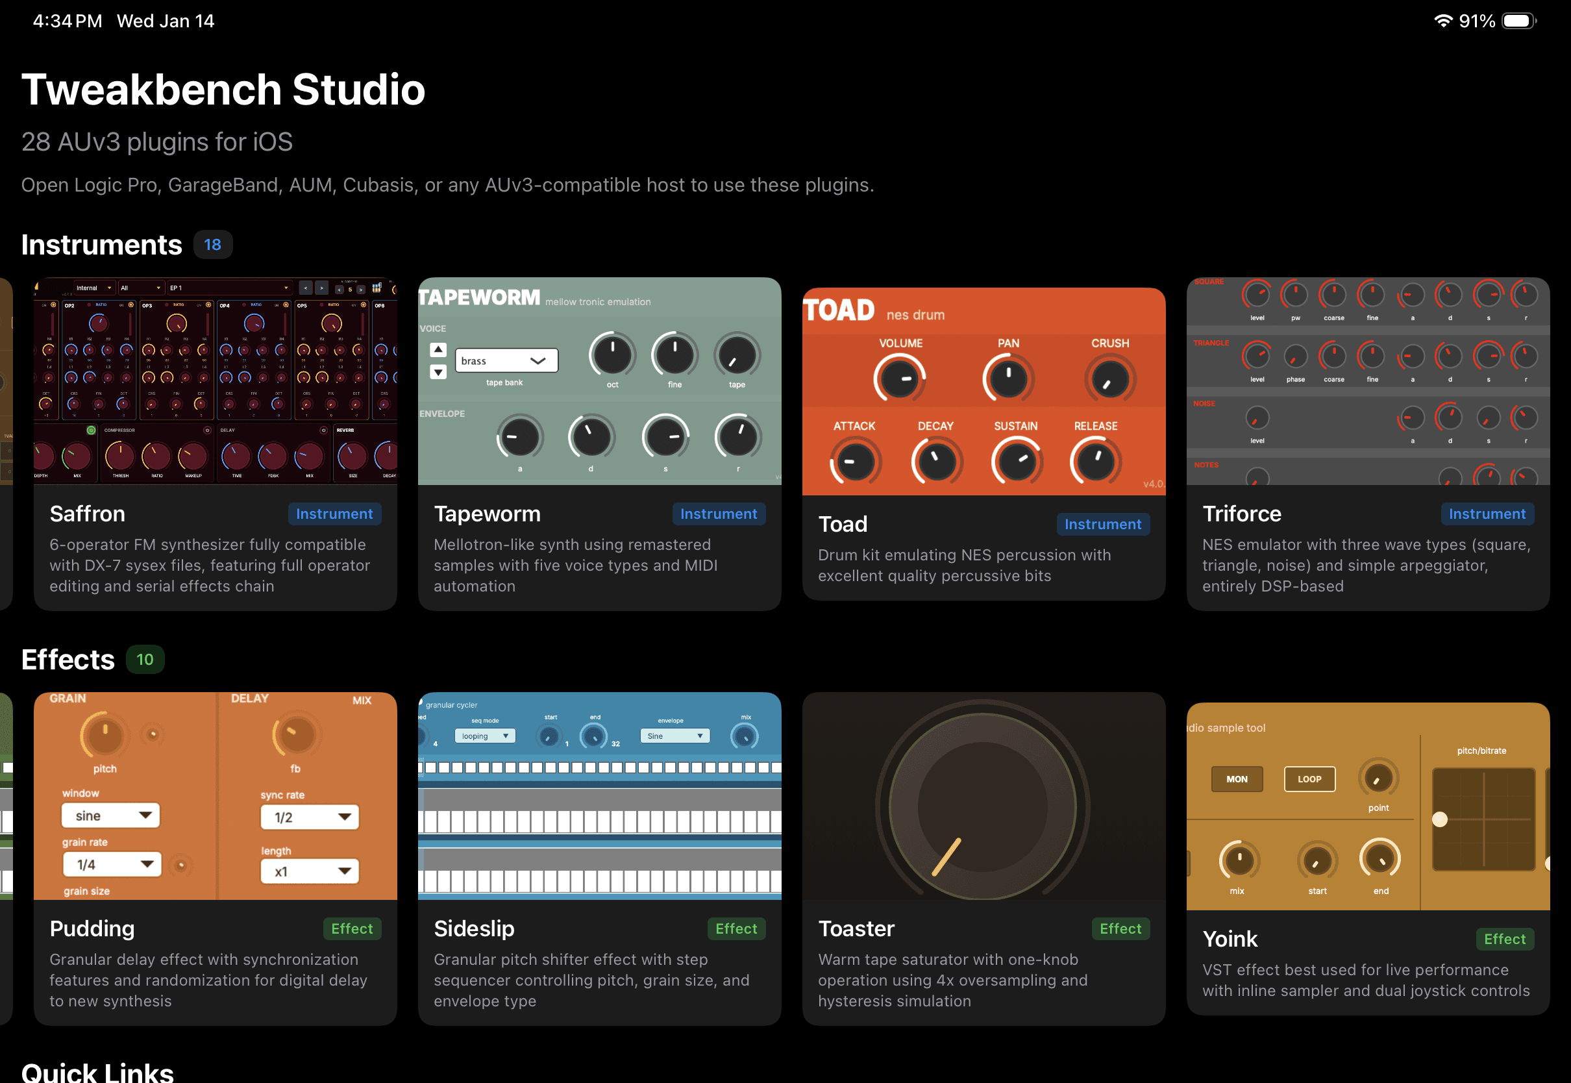The width and height of the screenshot is (1571, 1083).
Task: Click the Instrument badge on Tapeworm card
Action: [x=719, y=514]
